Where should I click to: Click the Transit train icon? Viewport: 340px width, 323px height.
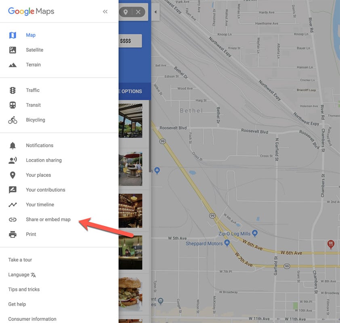coord(13,105)
